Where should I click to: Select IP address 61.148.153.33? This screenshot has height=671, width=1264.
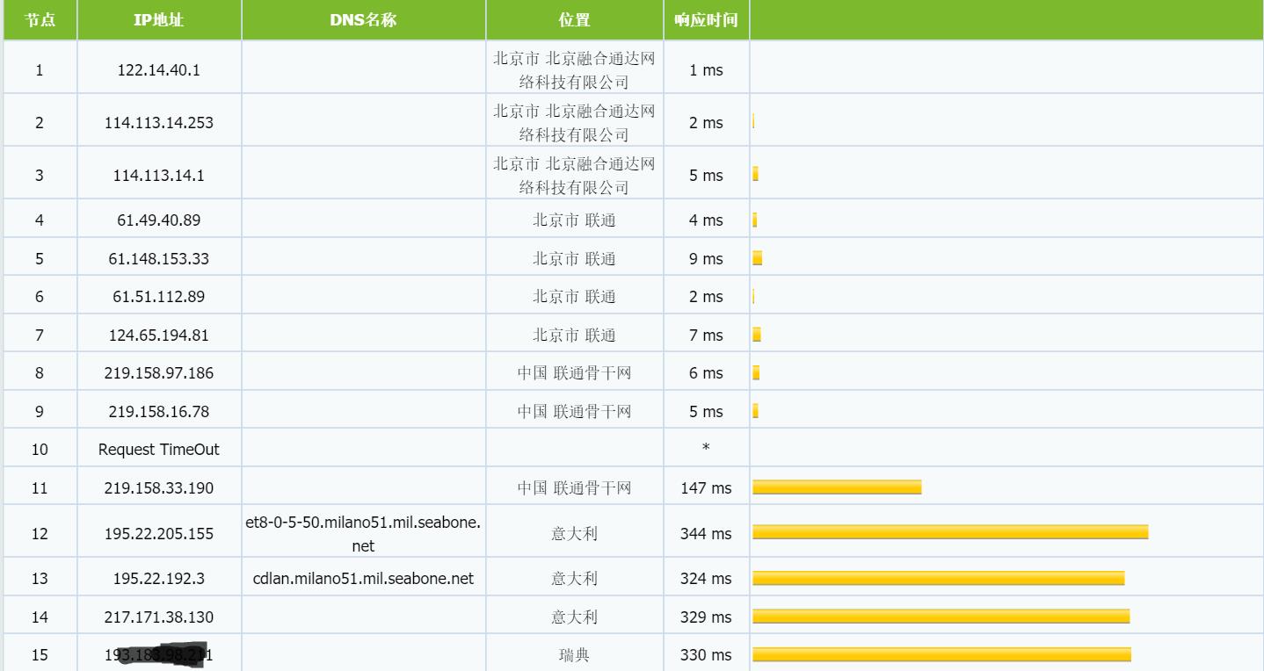pos(159,259)
